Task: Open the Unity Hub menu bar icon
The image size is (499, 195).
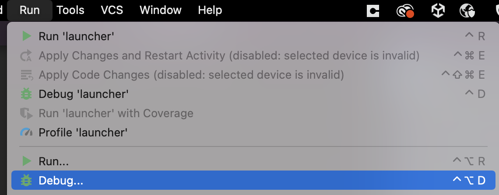Action: click(x=438, y=10)
